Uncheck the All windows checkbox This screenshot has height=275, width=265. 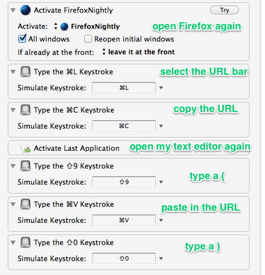tap(22, 39)
